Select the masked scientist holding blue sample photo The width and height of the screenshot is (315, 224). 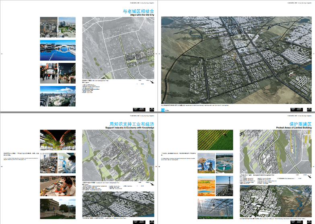[67, 163]
